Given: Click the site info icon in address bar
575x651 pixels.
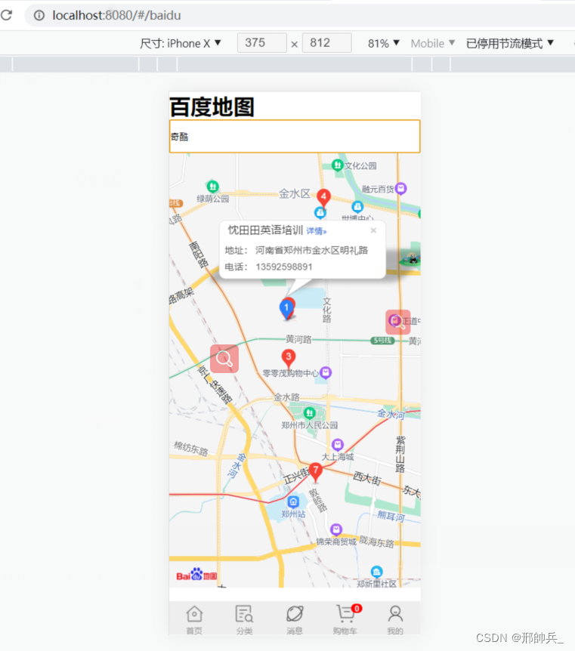Looking at the screenshot, I should (x=39, y=15).
